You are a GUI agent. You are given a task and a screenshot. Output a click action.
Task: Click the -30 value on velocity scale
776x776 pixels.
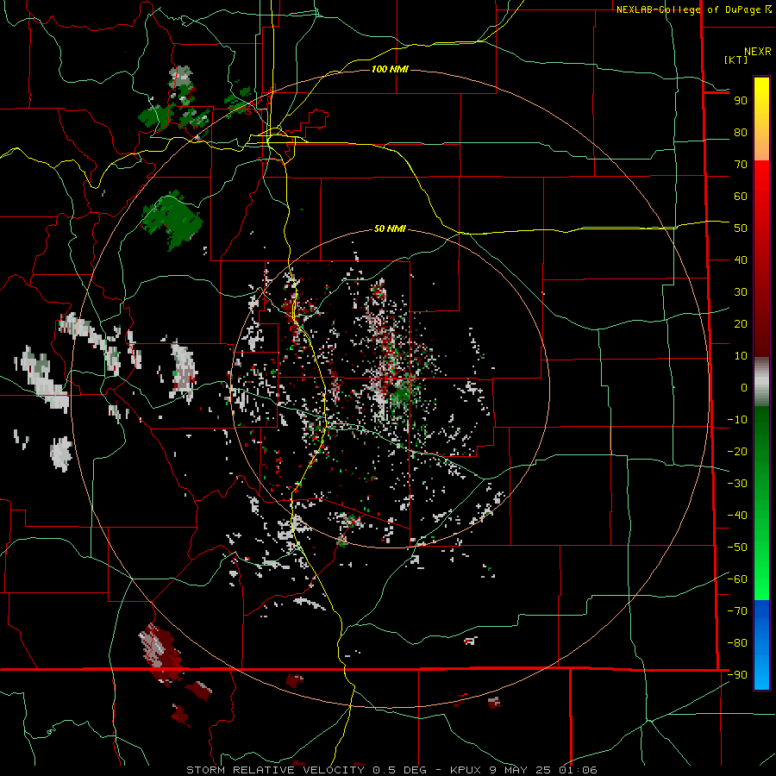[x=737, y=484]
